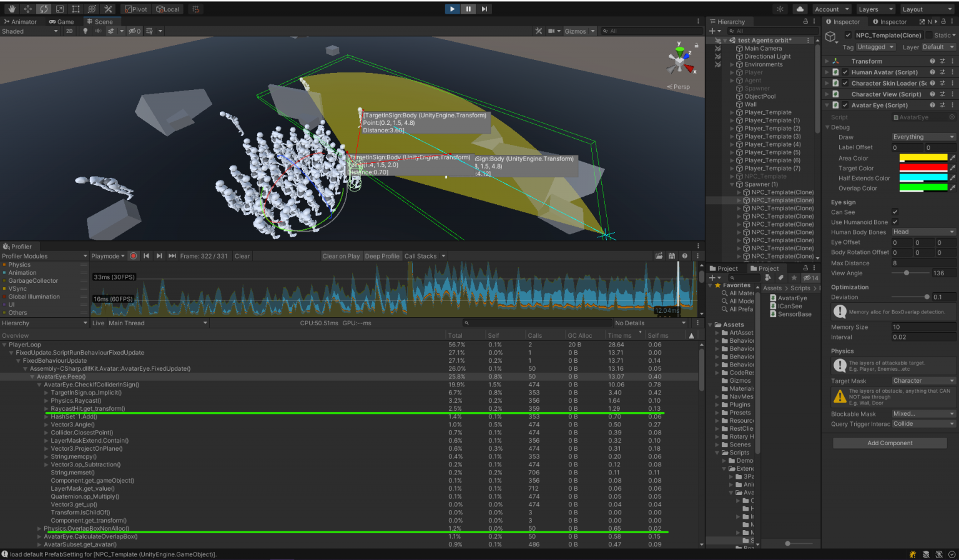Toggle the Use Humanoid Bone checkbox
Screen dimensions: 959x560
(895, 222)
